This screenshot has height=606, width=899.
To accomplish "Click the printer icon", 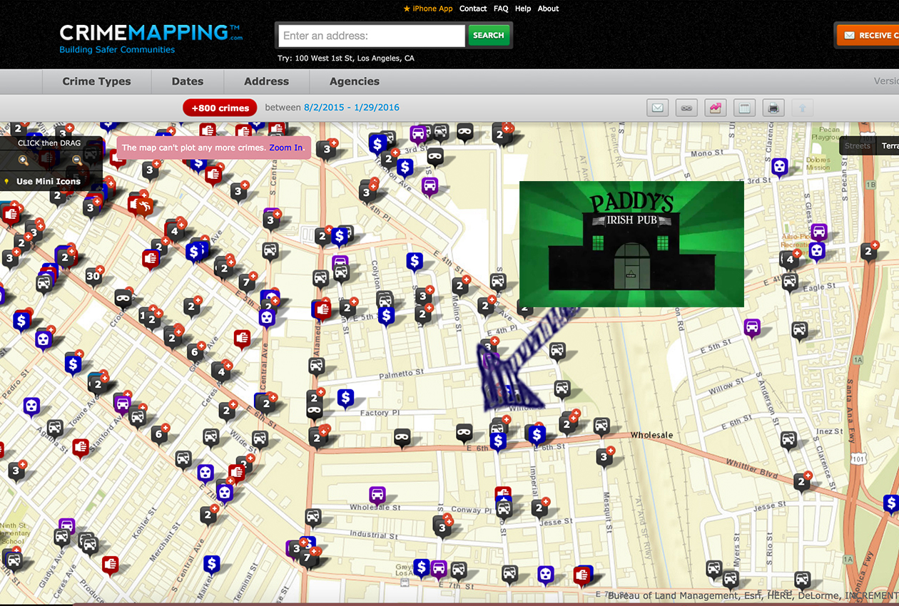I will coord(773,108).
